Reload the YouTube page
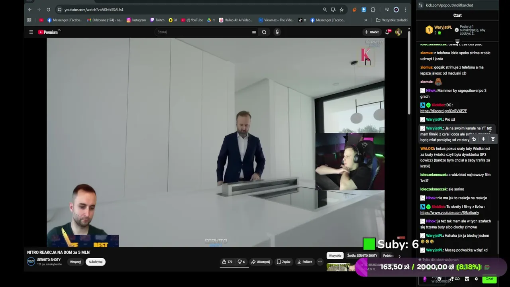 [x=48, y=10]
